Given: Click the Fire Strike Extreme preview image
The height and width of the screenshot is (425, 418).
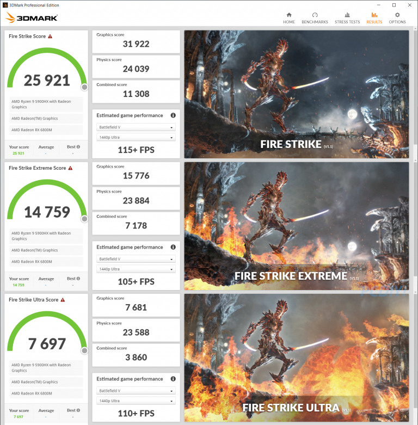Looking at the screenshot, I should pyautogui.click(x=297, y=226).
